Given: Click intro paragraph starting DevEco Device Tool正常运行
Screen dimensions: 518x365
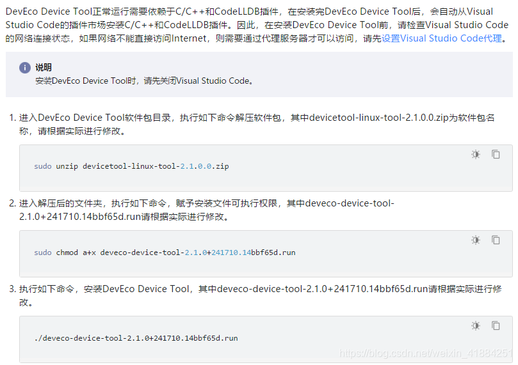Looking at the screenshot, I should tap(257, 25).
